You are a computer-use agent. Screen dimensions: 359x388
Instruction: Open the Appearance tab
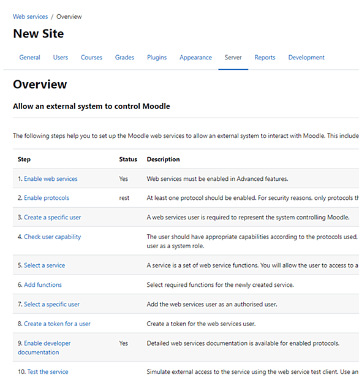195,58
